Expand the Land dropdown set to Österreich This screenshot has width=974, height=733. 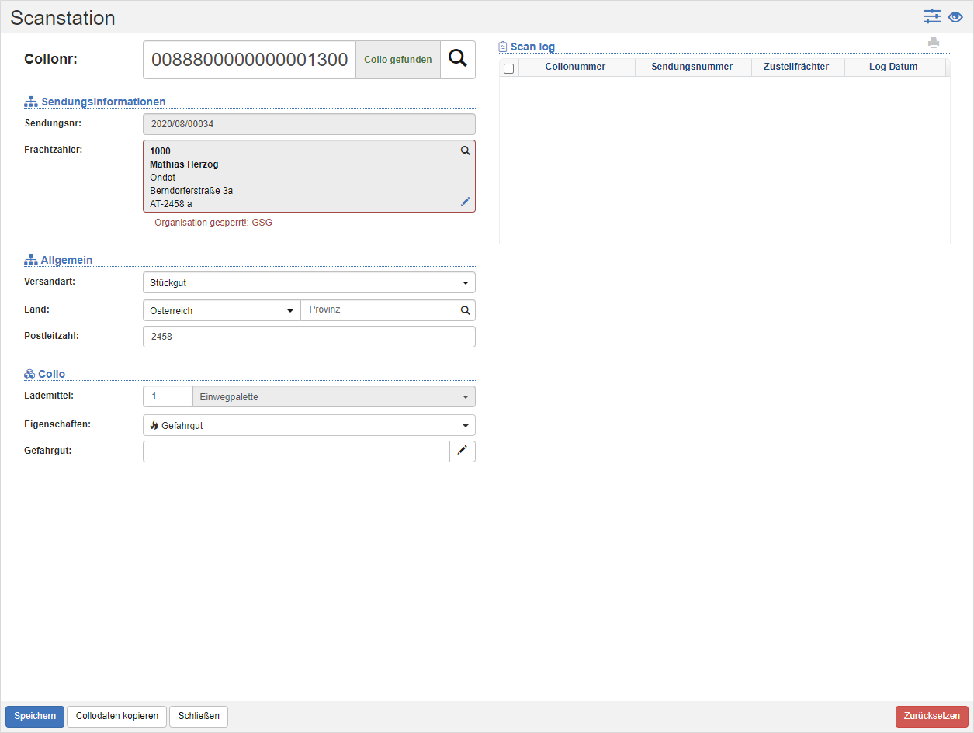221,310
